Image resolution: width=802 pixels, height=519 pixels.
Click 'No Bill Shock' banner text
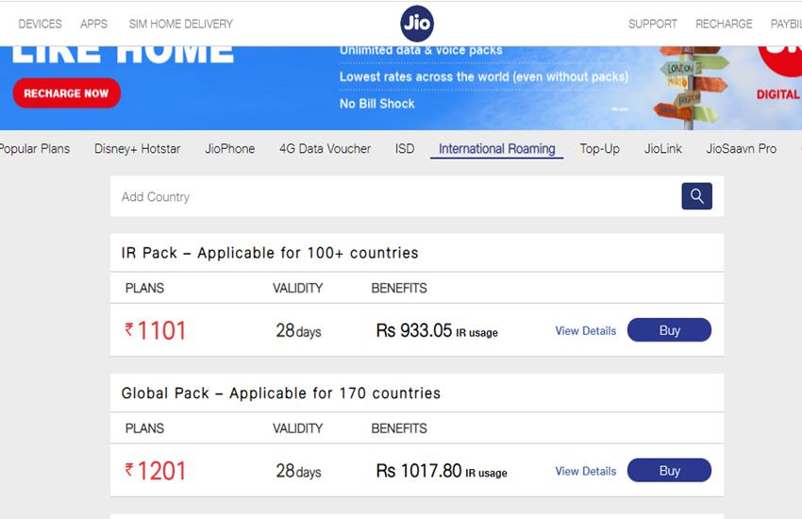click(x=377, y=103)
